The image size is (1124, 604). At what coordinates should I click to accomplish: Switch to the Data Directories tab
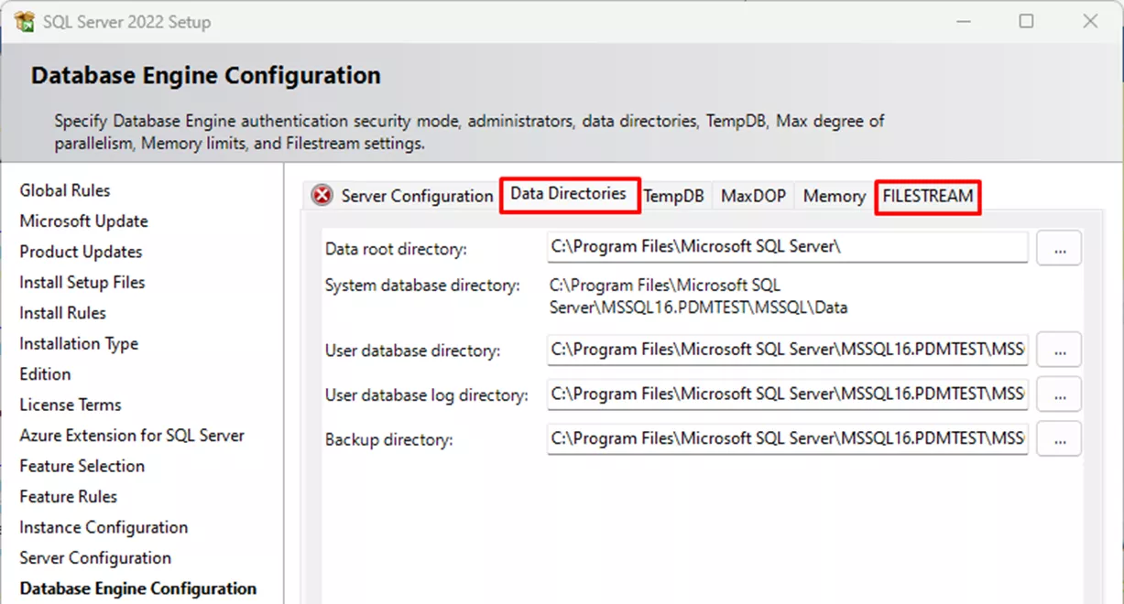(569, 195)
